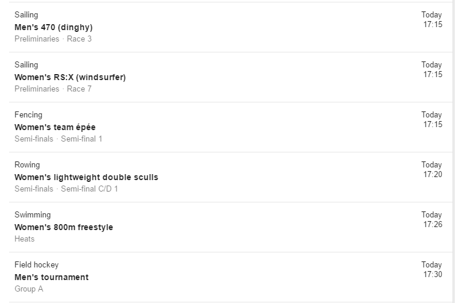Click the Semi-final C/D 1 subtitle
Image resolution: width=455 pixels, height=303 pixels.
pos(89,189)
